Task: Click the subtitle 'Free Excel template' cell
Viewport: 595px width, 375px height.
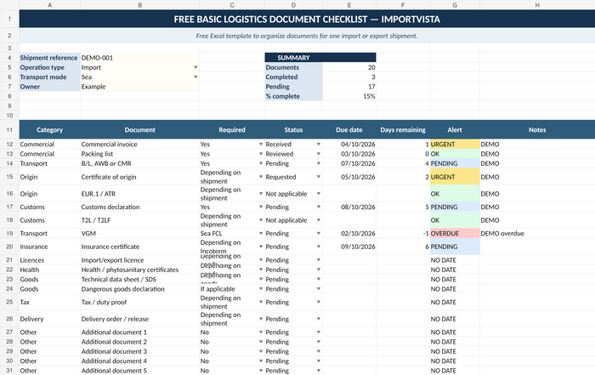Action: click(307, 36)
